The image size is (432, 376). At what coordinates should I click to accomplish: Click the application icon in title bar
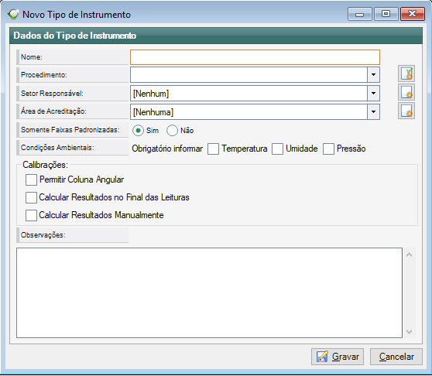[13, 14]
